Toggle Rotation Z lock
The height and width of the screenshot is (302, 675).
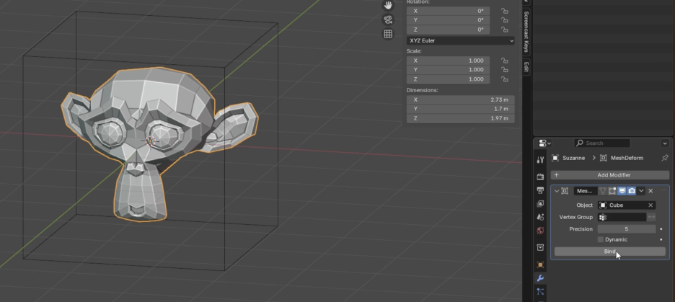tap(504, 30)
